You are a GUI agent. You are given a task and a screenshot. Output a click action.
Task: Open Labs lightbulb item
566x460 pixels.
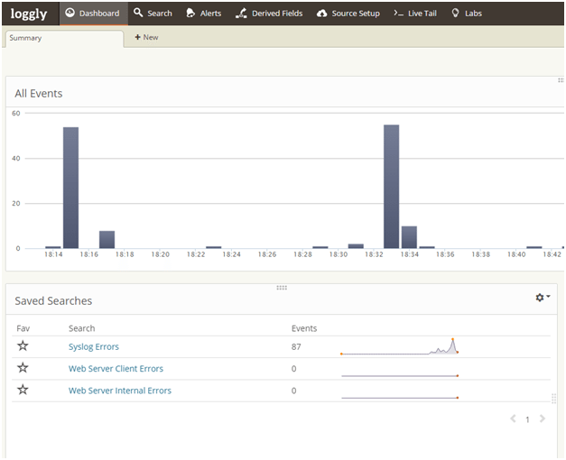click(x=467, y=14)
